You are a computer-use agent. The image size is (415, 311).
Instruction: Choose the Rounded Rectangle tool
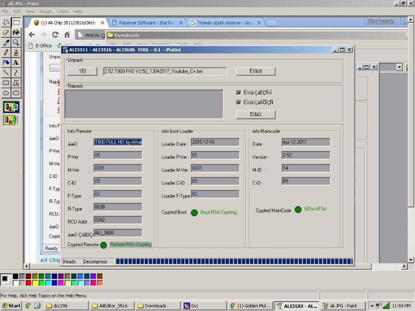pyautogui.click(x=16, y=93)
